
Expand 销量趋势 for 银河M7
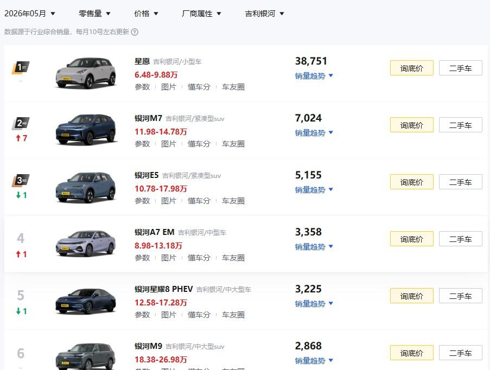(314, 133)
